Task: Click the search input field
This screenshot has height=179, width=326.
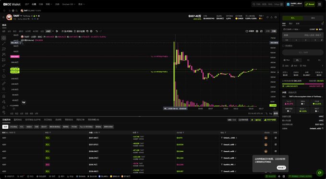Action: tap(268, 4)
